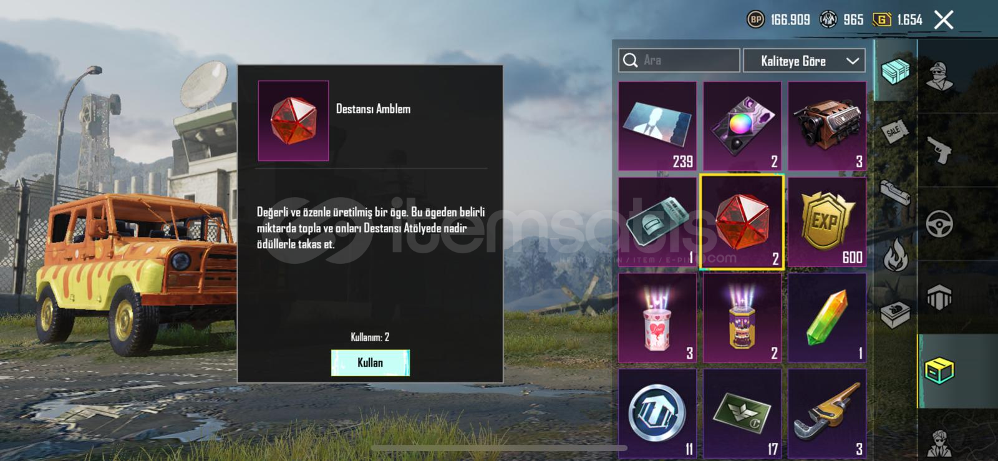Select the yellow box inventory tab
This screenshot has width=998, height=461.
click(939, 371)
